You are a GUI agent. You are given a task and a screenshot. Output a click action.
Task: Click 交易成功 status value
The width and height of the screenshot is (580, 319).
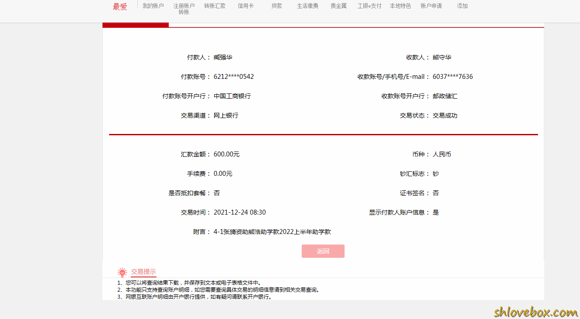click(445, 115)
